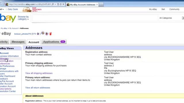Open PayPal Account in the sidebar
The width and height of the screenshot is (184, 103).
pos(7,81)
